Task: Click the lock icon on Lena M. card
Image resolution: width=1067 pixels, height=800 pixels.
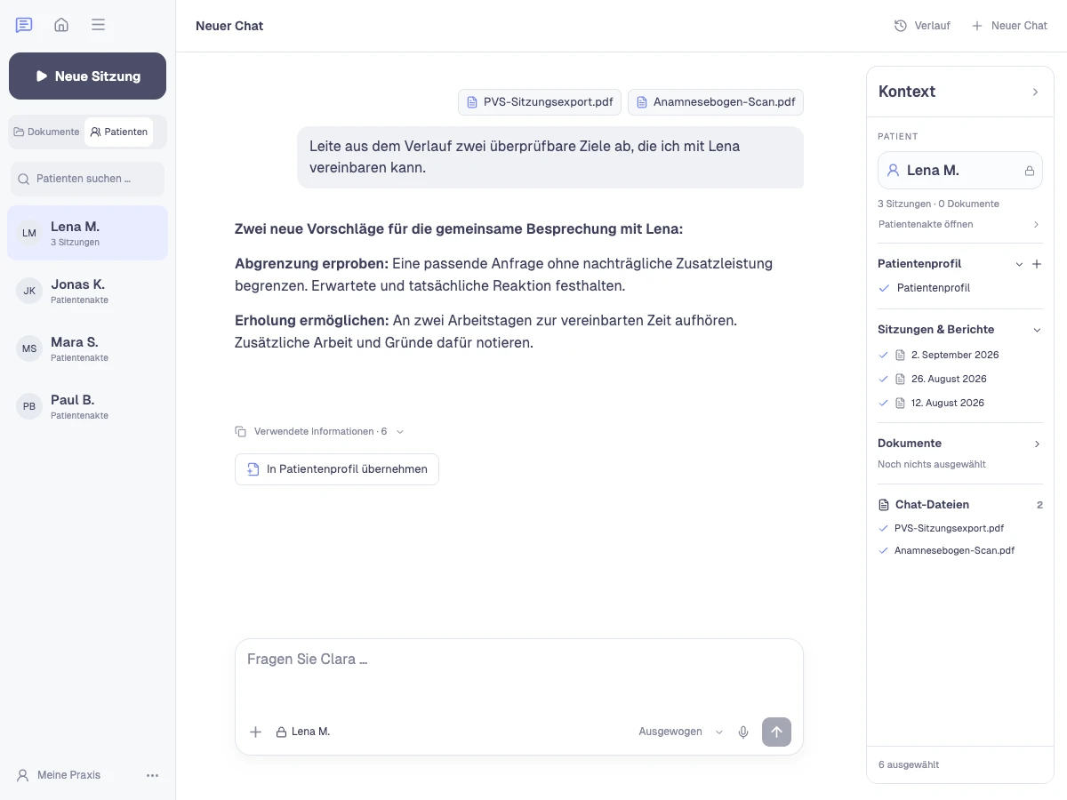Action: [1030, 171]
